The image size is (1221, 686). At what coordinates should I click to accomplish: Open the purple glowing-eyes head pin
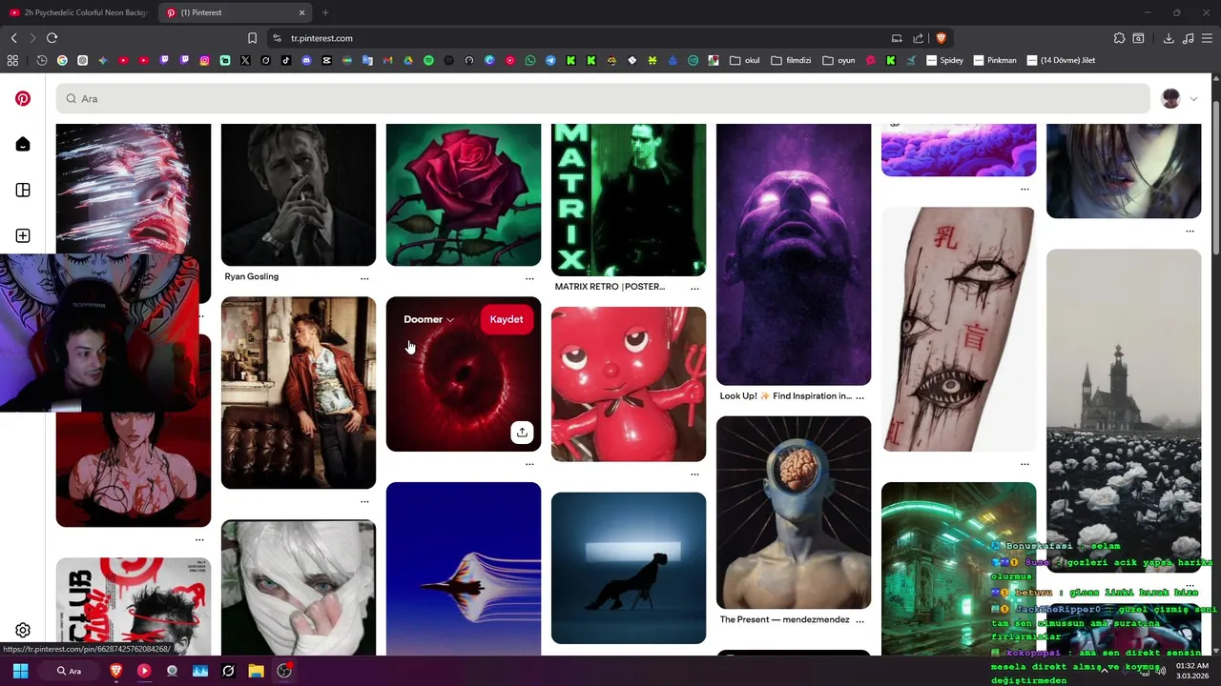point(794,254)
